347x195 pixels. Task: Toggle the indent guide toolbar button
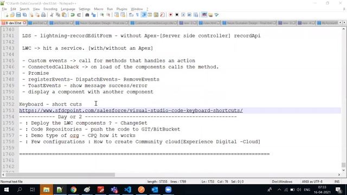coord(144,15)
